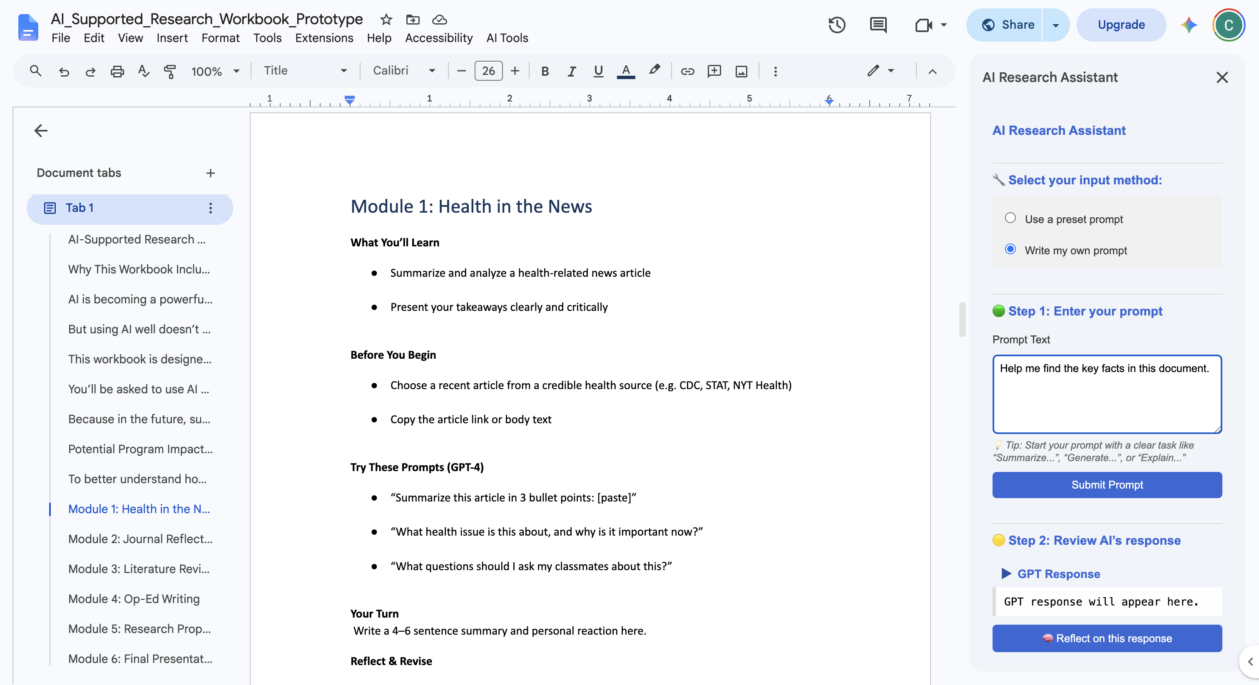Screen dimensions: 1259x685
Task: Click the back arrow in outline panel
Action: [41, 130]
